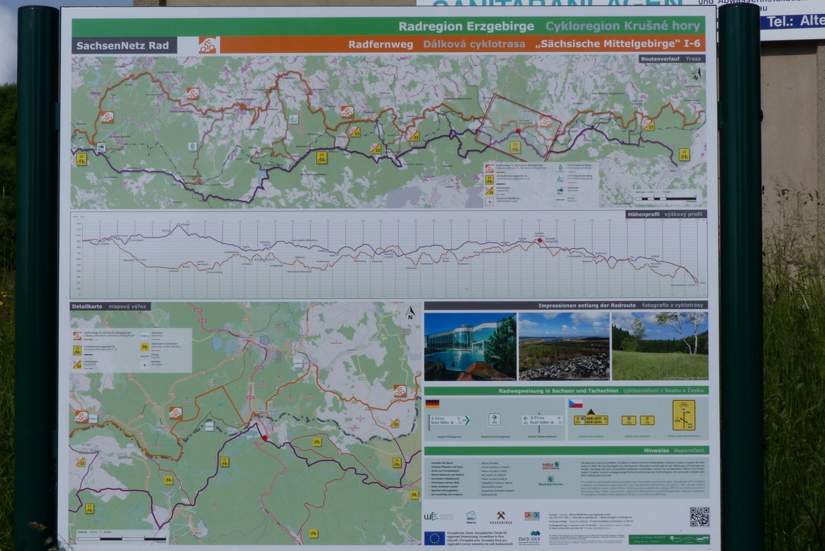Click the Czech flag icon
Image resolution: width=825 pixels, height=551 pixels.
point(575,404)
